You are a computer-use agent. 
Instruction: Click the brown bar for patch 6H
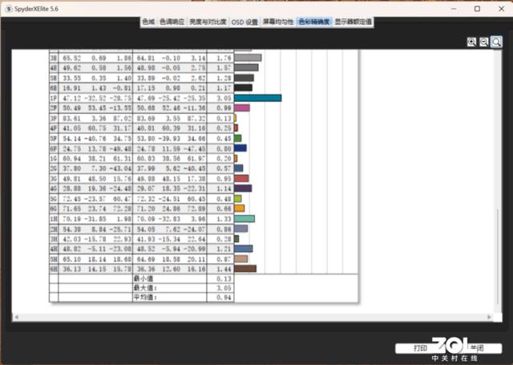[x=245, y=269]
